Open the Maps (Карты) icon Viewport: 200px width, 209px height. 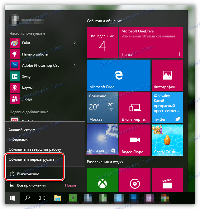coord(15,88)
